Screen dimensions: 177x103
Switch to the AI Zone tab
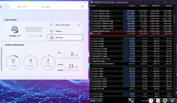[x=22, y=7]
